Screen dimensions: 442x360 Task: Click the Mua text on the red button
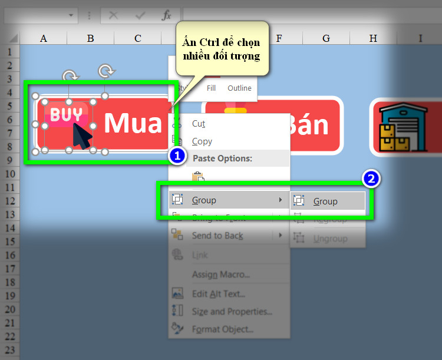coord(133,123)
